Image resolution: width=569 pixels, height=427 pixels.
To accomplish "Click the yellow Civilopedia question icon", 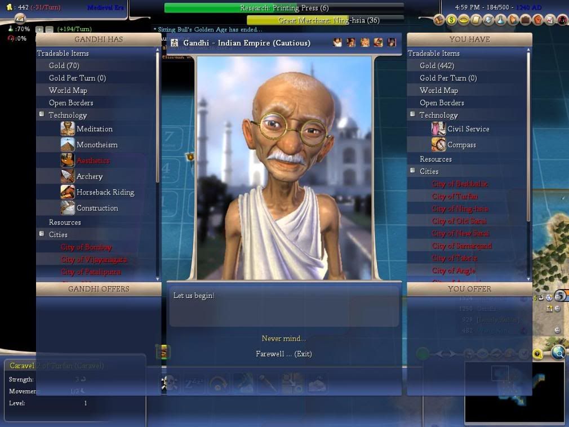I will click(538, 354).
